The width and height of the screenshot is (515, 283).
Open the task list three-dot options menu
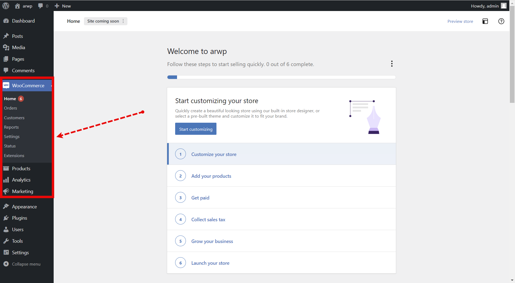pyautogui.click(x=392, y=64)
